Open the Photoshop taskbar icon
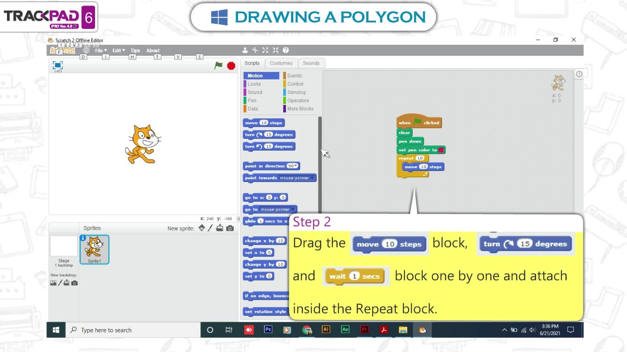 (x=268, y=330)
